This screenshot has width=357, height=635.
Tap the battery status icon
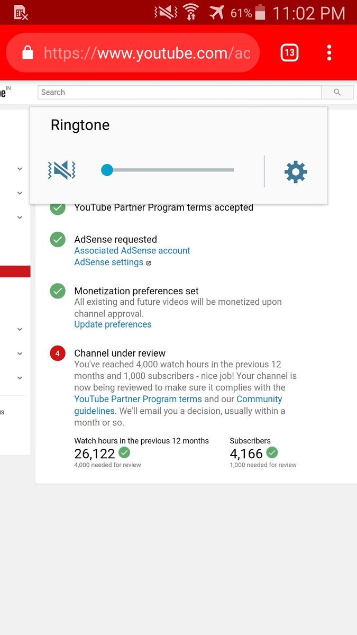tap(260, 12)
